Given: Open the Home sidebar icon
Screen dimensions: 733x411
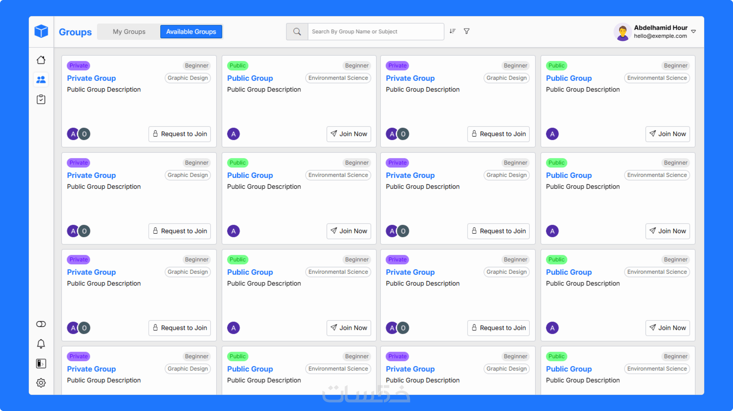Looking at the screenshot, I should [41, 60].
